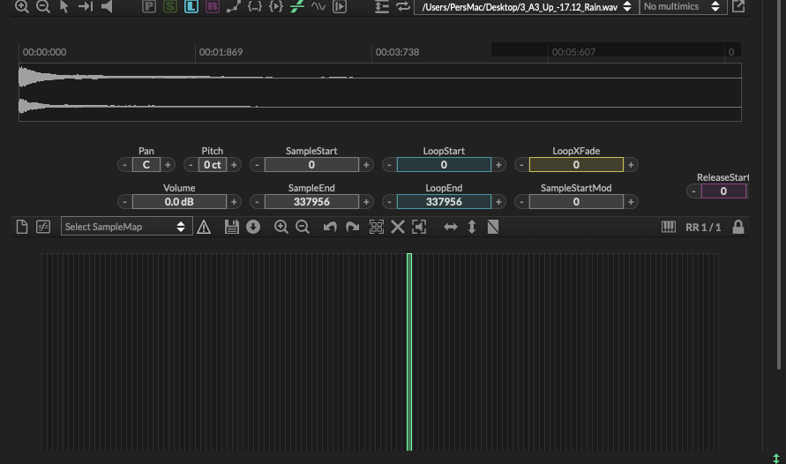Increase the Pan value with plus
Screen dimensions: 786x464
[168, 165]
